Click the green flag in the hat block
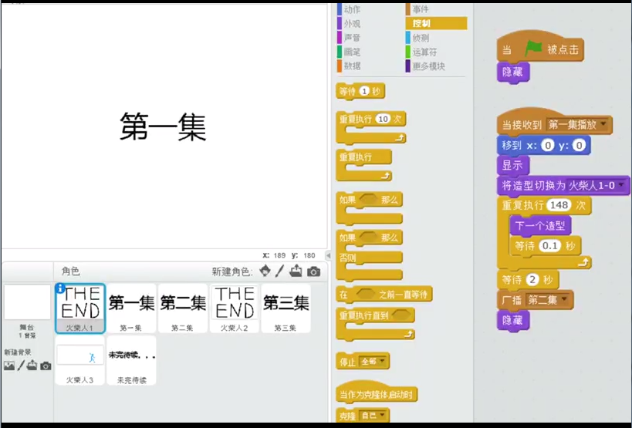 533,49
